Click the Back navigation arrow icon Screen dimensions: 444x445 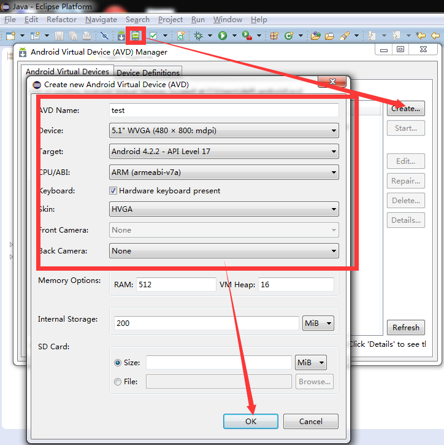click(435, 36)
